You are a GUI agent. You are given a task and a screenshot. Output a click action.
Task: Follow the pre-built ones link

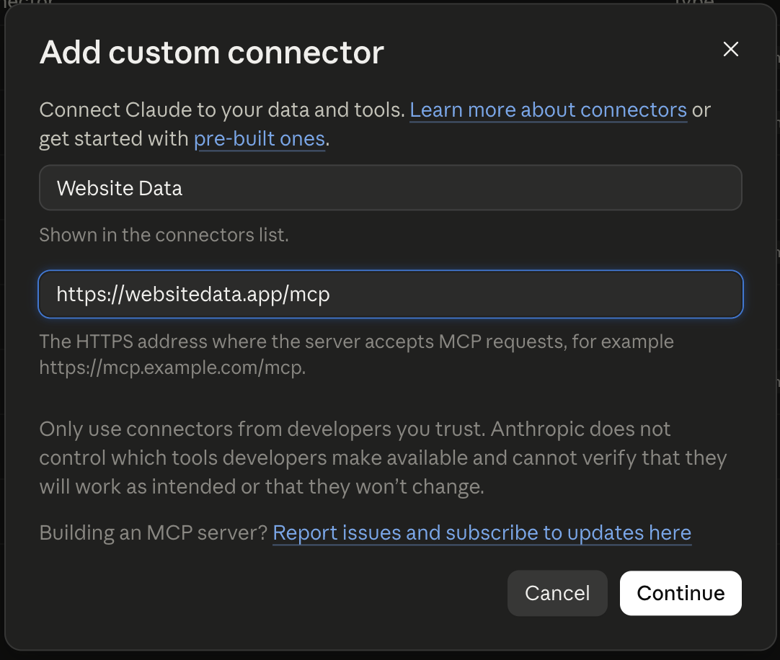pyautogui.click(x=260, y=139)
